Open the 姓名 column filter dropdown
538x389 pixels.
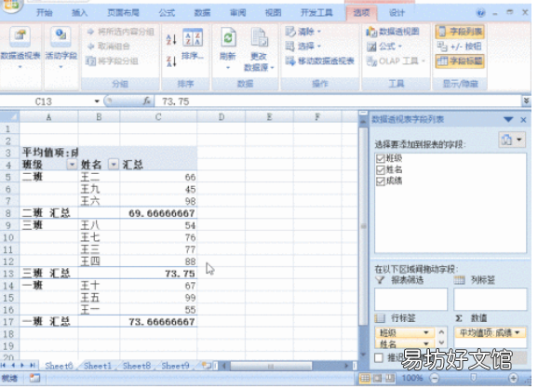tap(114, 165)
